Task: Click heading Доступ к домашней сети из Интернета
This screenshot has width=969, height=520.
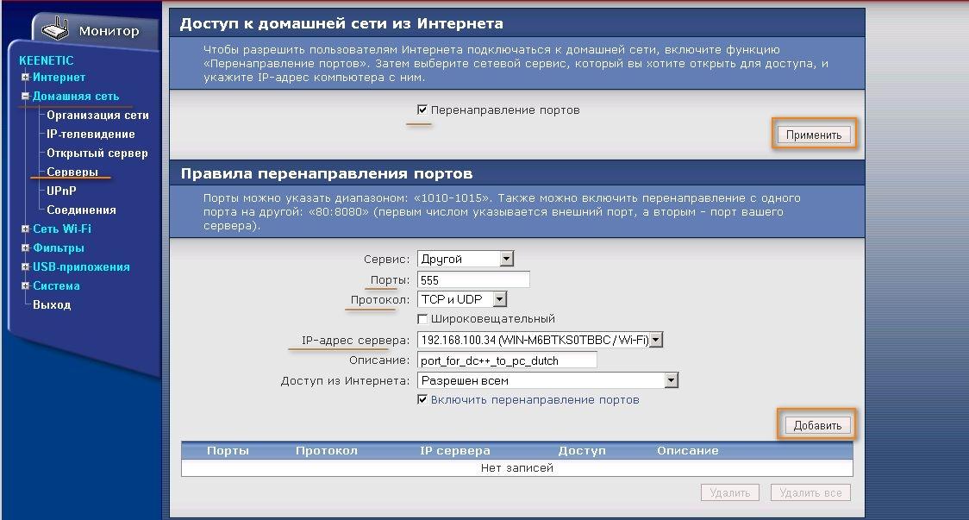Action: pos(341,23)
